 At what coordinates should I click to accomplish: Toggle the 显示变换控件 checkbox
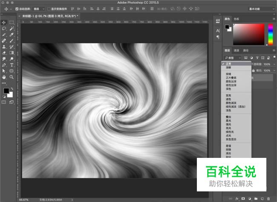(x=49, y=9)
